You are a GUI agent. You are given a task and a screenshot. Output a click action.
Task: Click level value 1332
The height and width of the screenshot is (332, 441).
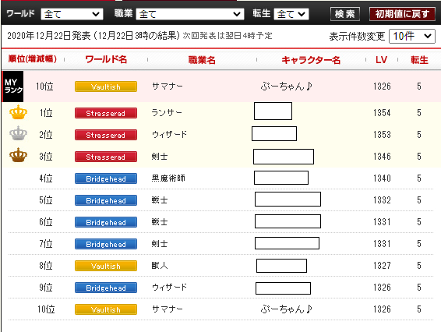point(382,200)
